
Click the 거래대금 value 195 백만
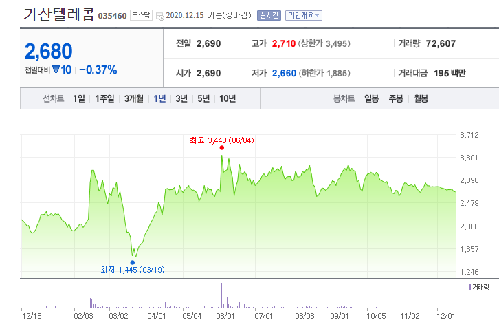tap(450, 74)
